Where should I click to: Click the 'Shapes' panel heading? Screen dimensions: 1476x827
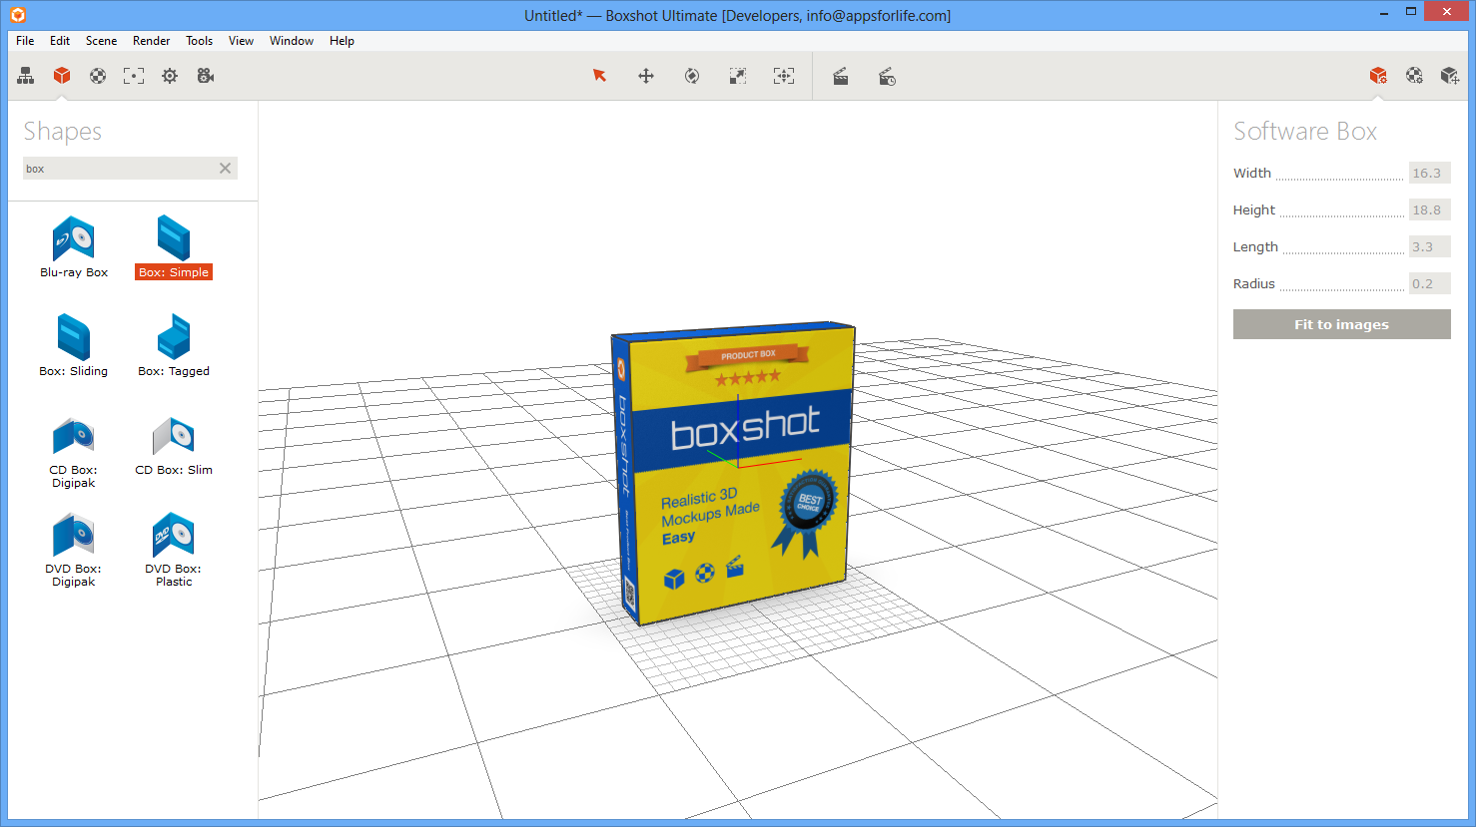pyautogui.click(x=62, y=132)
